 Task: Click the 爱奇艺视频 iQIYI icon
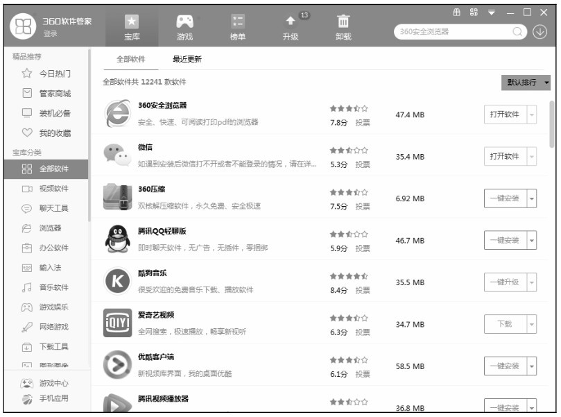(x=117, y=323)
